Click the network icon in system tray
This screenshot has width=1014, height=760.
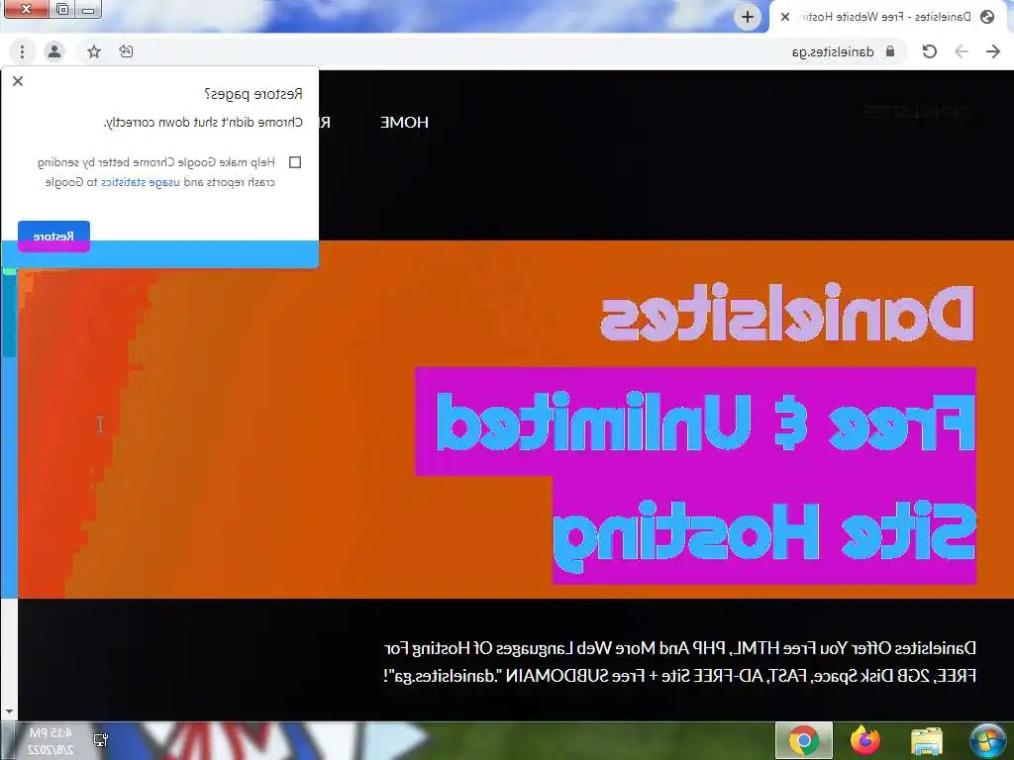(x=100, y=740)
